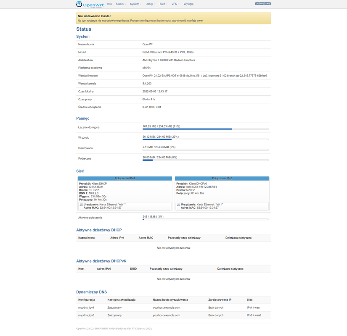347x336 pixels.
Task: Click the DNS 1 value 10.0.2.3
Action: click(x=94, y=193)
